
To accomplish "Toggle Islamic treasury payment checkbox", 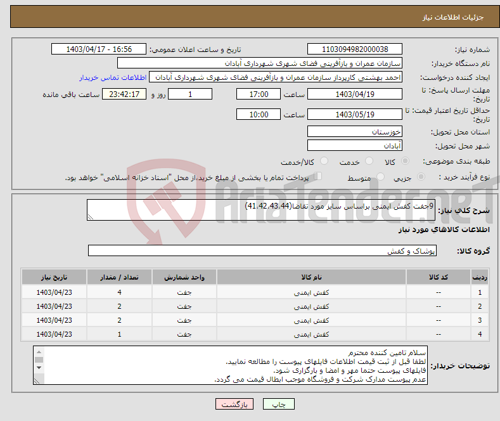I will tap(318, 176).
